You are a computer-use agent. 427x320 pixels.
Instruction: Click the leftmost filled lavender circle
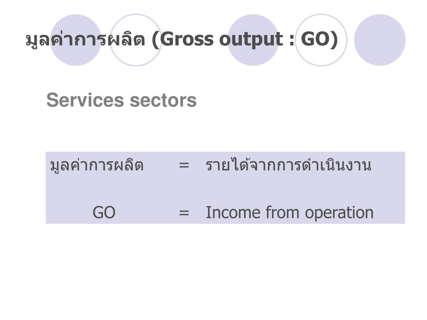point(76,40)
